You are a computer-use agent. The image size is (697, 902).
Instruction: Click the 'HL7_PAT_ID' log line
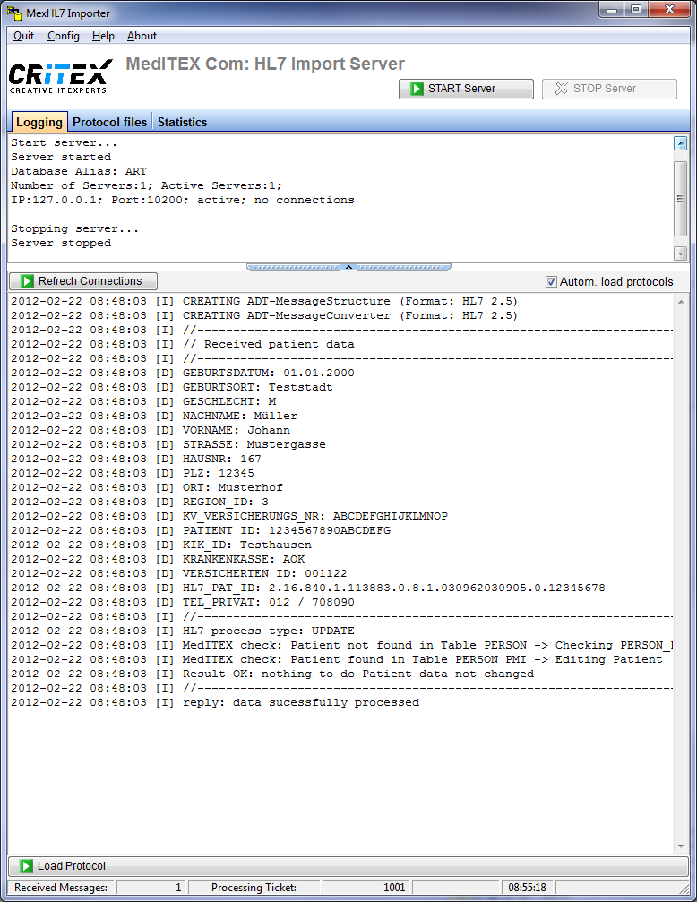pyautogui.click(x=308, y=588)
